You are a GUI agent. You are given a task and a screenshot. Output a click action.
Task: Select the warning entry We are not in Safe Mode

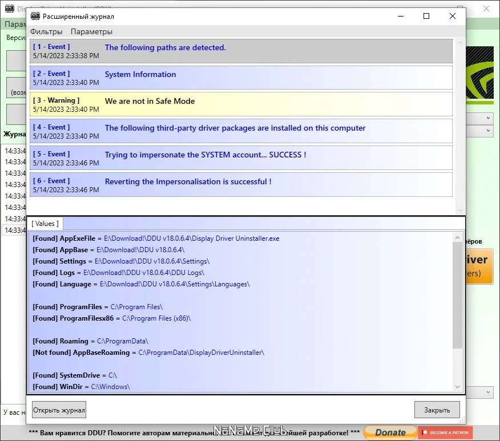241,104
